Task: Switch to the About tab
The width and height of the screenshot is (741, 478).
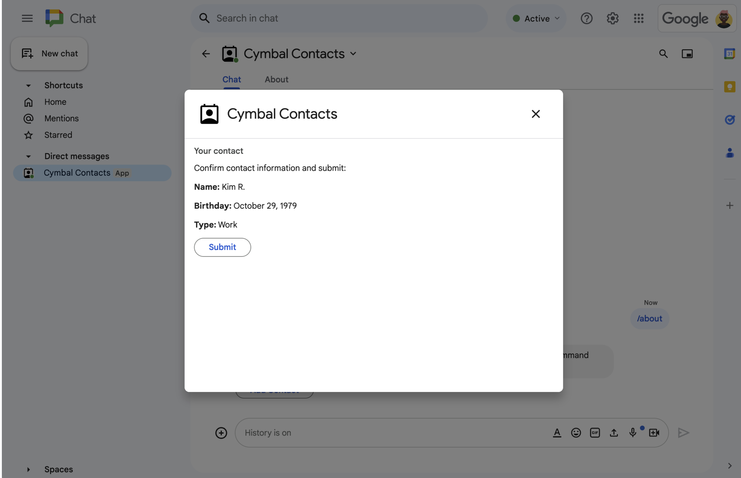Action: click(x=276, y=79)
